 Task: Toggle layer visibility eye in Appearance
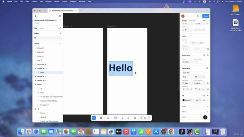click(x=204, y=55)
